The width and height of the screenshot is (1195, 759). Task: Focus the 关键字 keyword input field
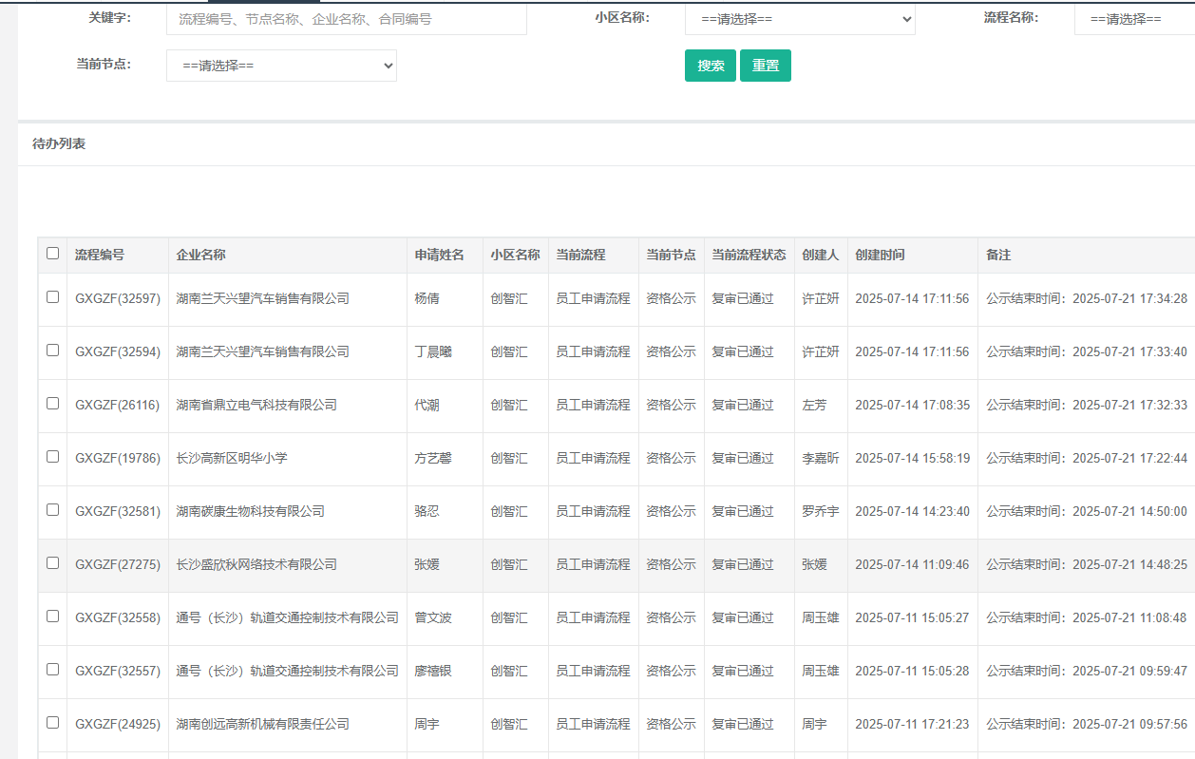click(x=346, y=19)
